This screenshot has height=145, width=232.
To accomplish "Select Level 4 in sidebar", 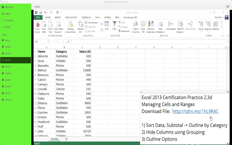I will 16,60.
